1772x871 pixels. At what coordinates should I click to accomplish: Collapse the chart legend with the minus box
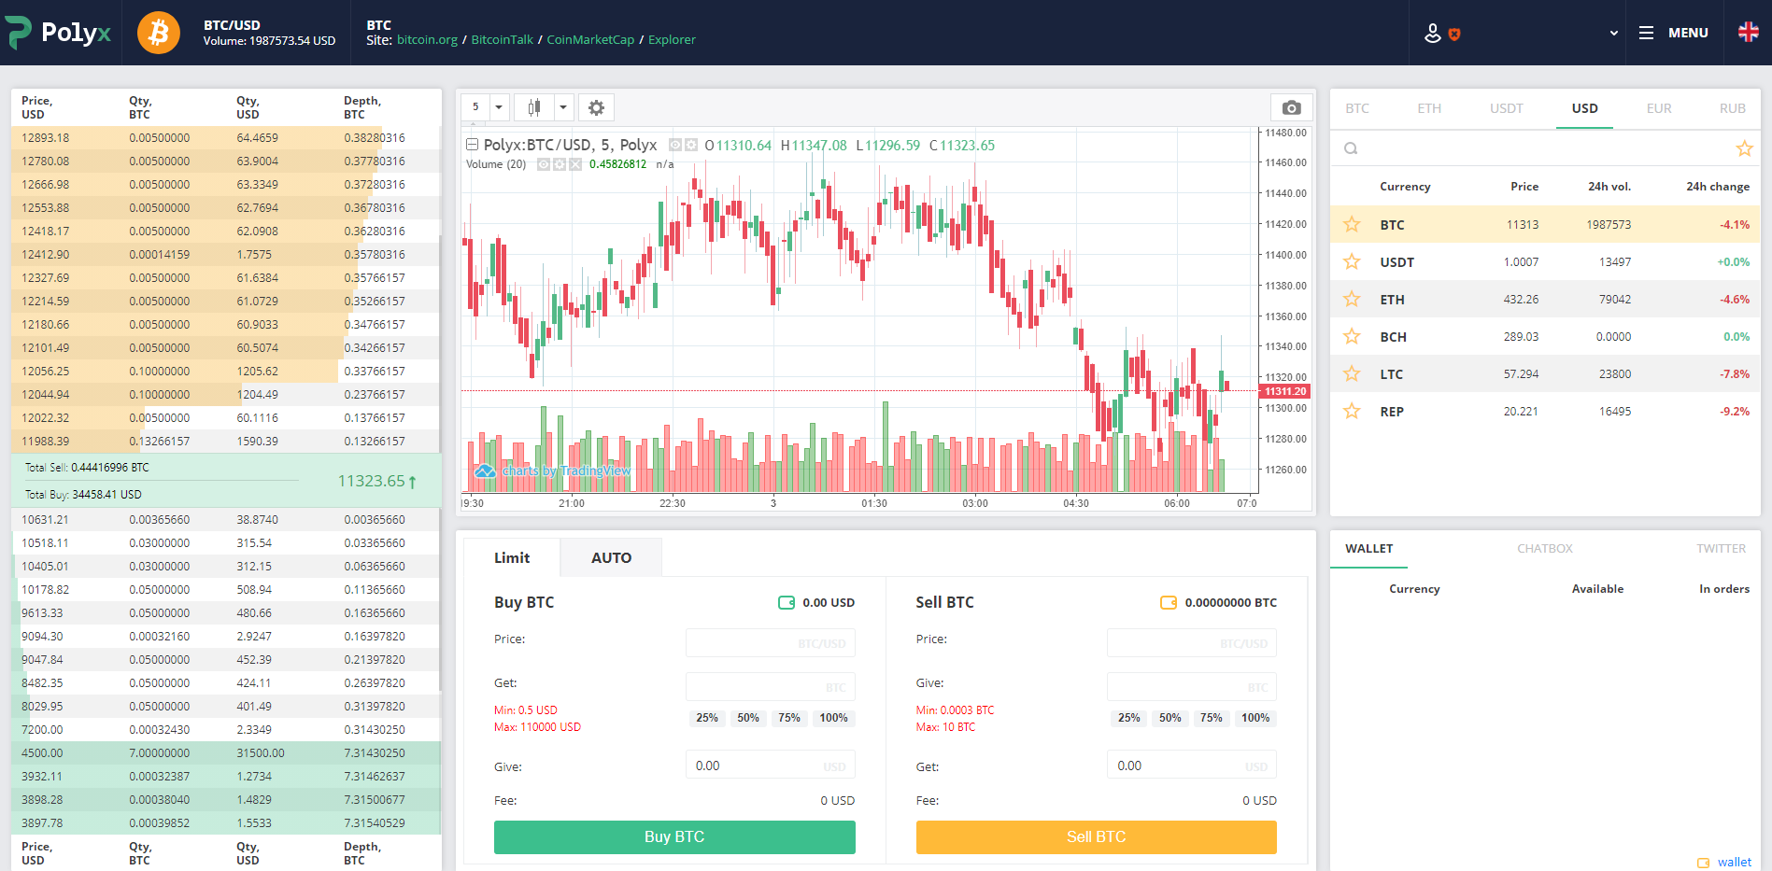click(472, 145)
